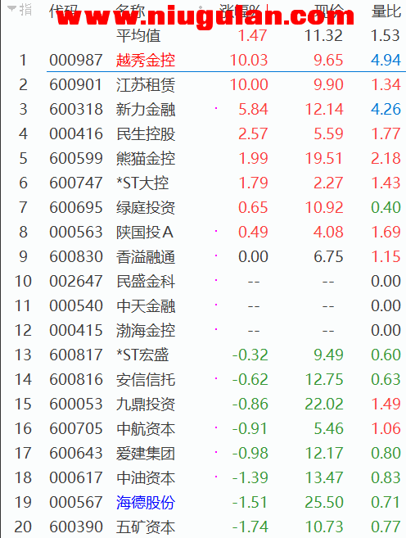Click stock code 000416
406x538 pixels.
(x=76, y=133)
